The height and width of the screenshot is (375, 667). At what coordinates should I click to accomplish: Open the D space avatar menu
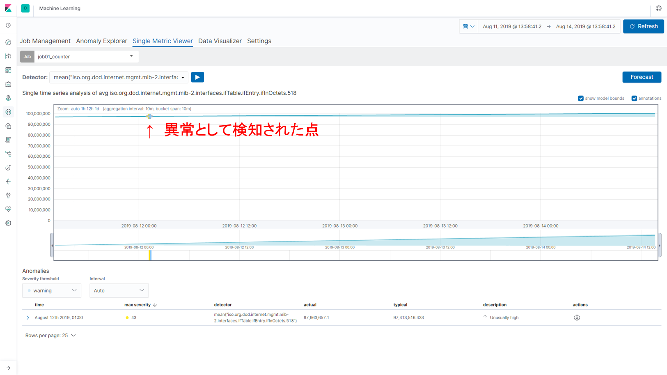click(25, 8)
